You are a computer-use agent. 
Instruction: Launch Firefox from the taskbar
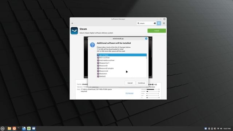(x=14, y=128)
